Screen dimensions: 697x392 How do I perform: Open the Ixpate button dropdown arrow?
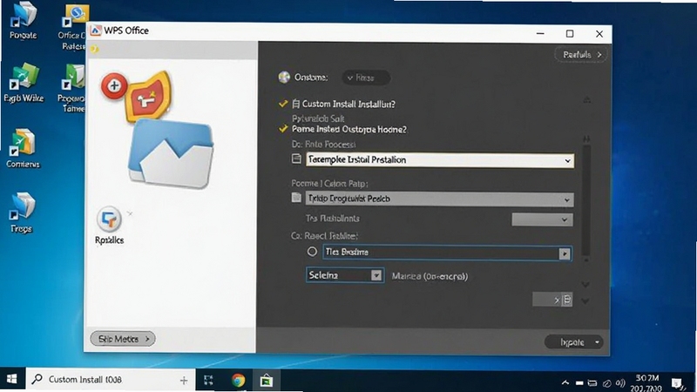[597, 342]
